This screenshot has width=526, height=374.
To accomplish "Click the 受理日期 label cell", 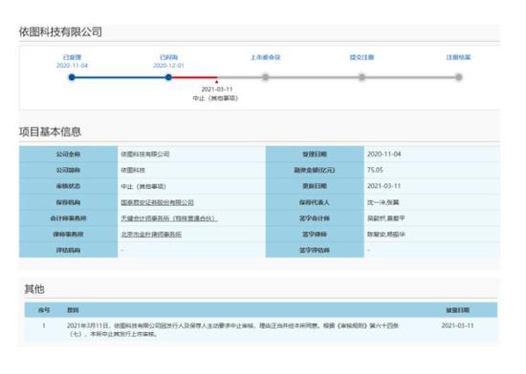I will pyautogui.click(x=315, y=154).
